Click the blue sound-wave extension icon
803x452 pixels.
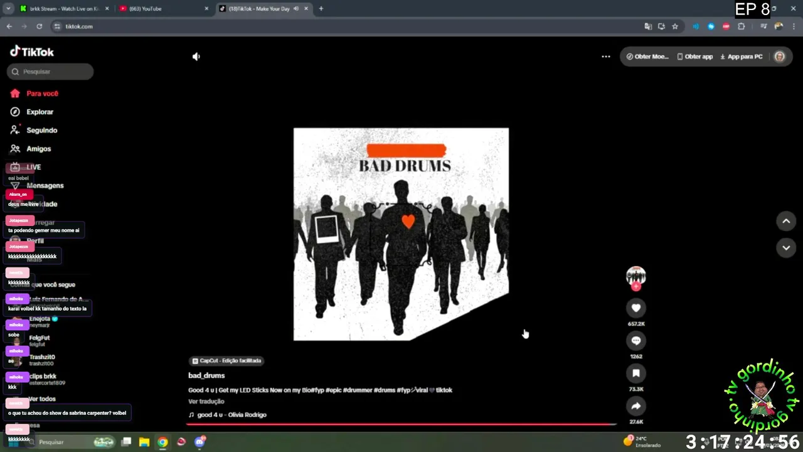pos(696,26)
